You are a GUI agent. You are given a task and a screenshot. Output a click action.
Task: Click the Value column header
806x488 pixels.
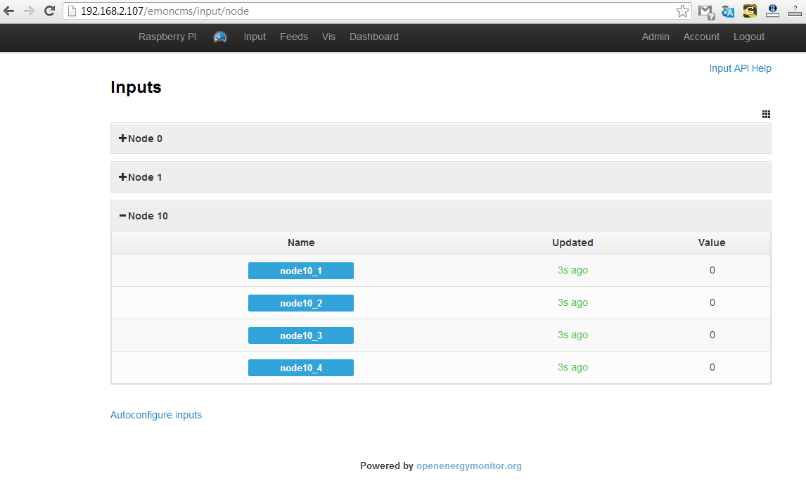(x=712, y=243)
